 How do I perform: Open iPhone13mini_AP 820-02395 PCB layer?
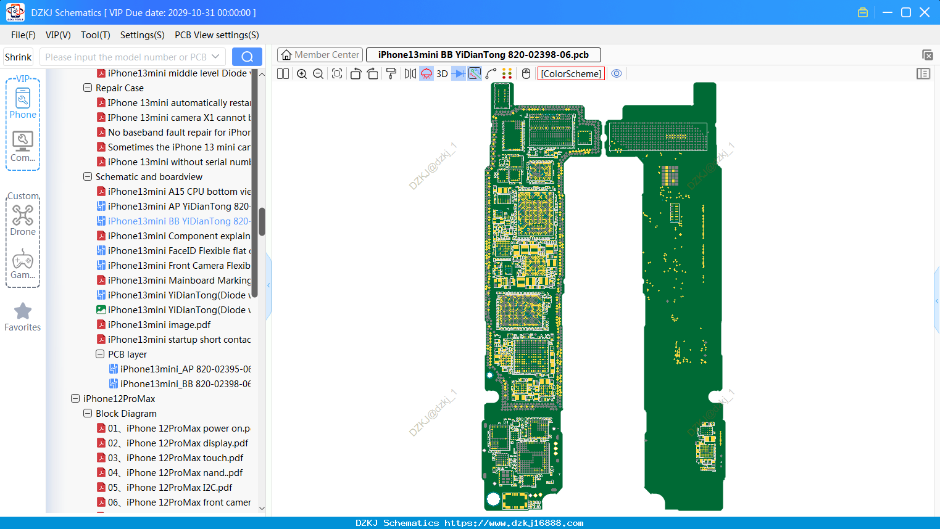[x=180, y=369]
